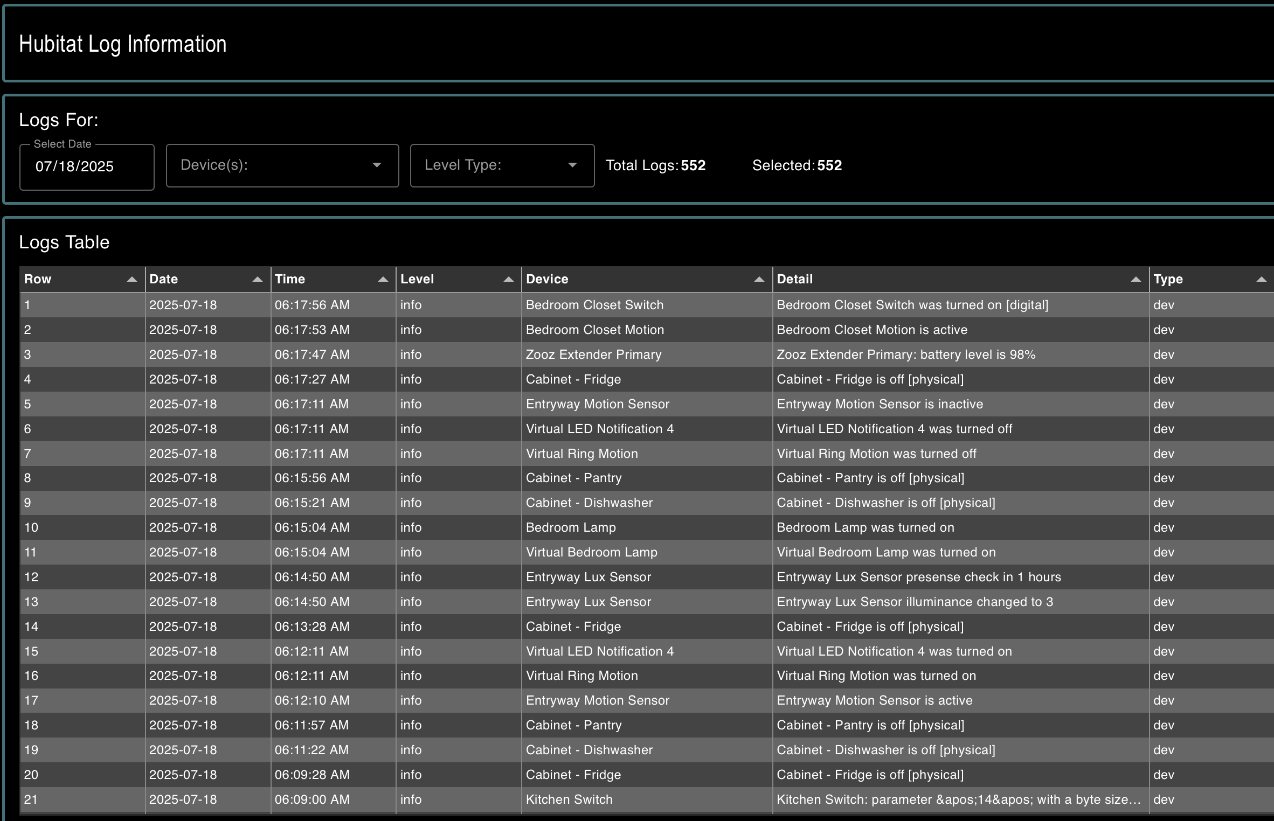Click the Row column sort arrow
This screenshot has width=1274, height=821.
131,279
